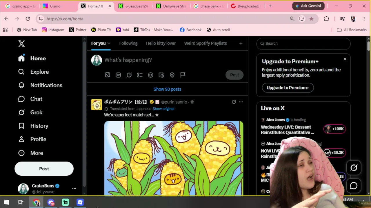Open Grok from the left sidebar
This screenshot has height=208, width=371.
tap(30, 112)
